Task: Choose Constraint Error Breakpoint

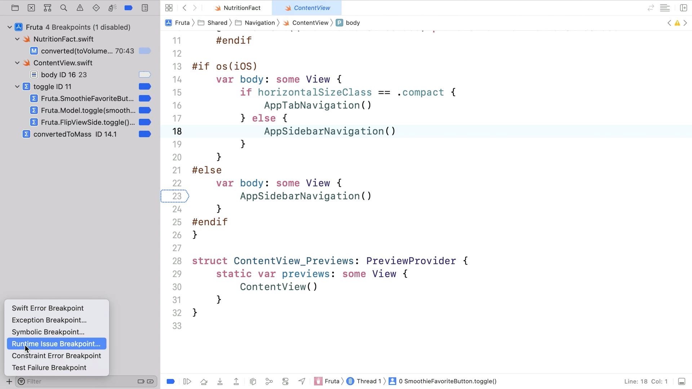Action: (57, 356)
